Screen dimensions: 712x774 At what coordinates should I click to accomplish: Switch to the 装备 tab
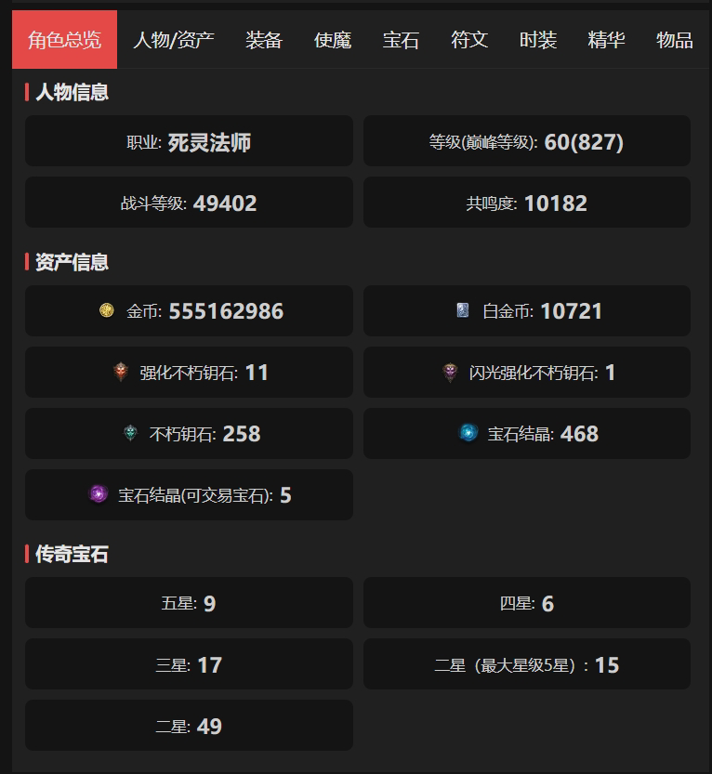[x=264, y=39]
